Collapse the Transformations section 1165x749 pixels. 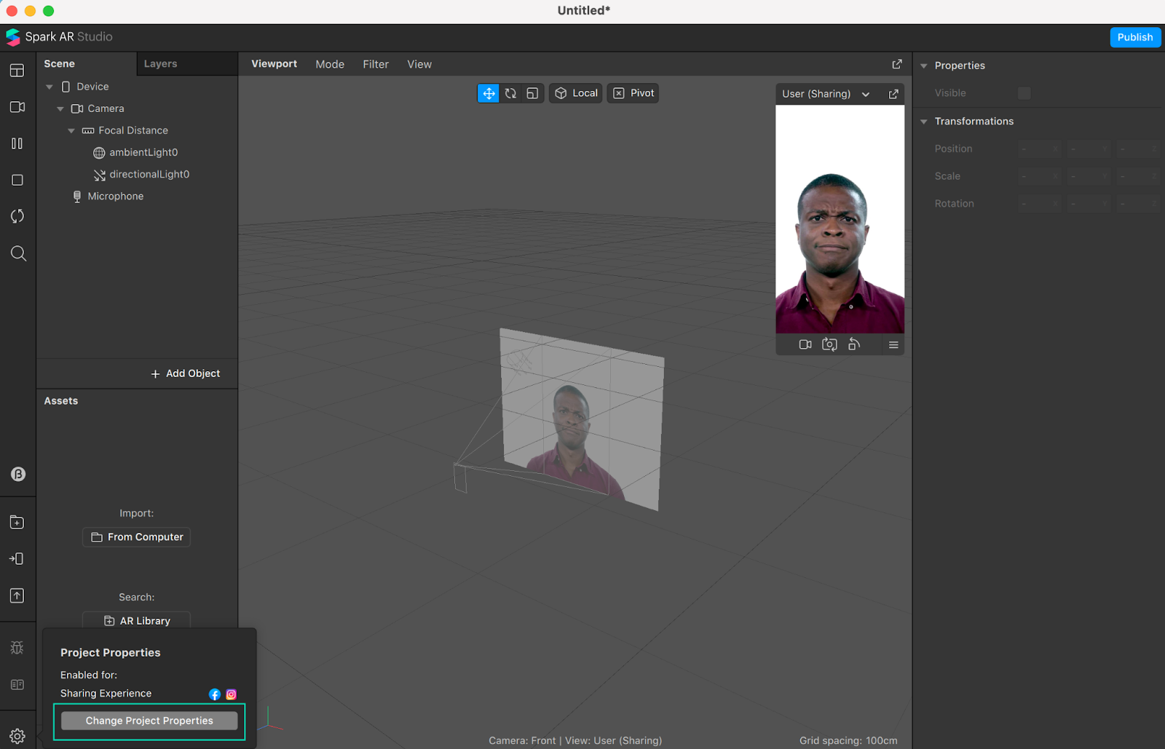click(924, 122)
